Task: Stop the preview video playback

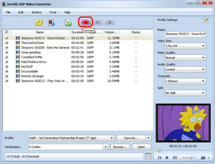Action: coord(167,158)
